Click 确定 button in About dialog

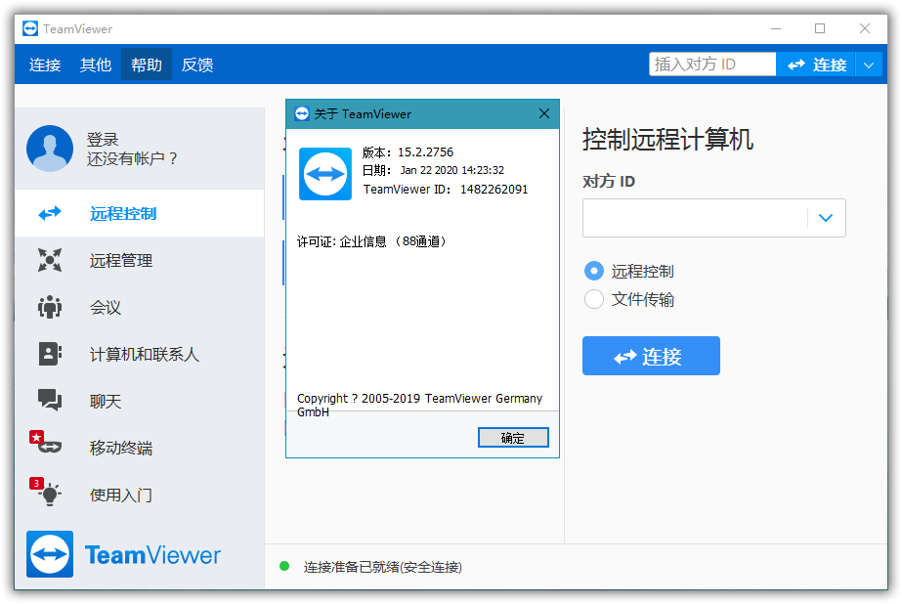coord(513,438)
